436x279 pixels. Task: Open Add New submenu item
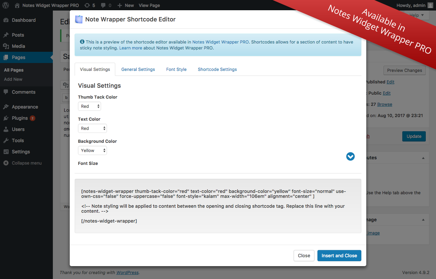click(x=13, y=79)
